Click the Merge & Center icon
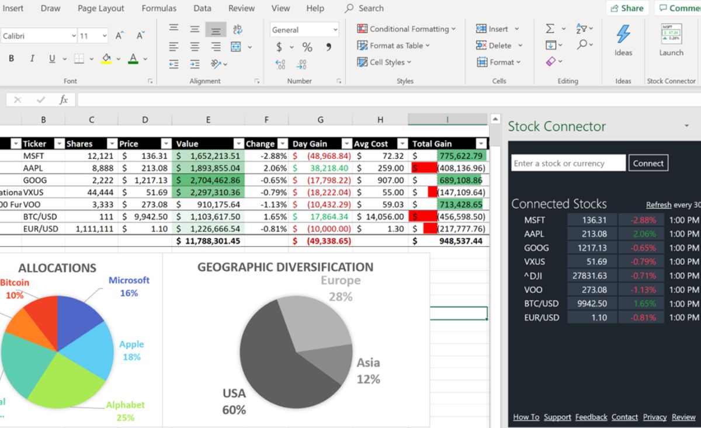This screenshot has height=428, width=701. click(x=236, y=47)
